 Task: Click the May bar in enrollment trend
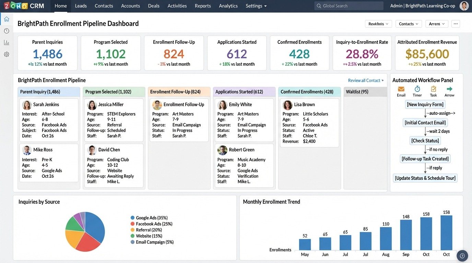tap(305, 245)
